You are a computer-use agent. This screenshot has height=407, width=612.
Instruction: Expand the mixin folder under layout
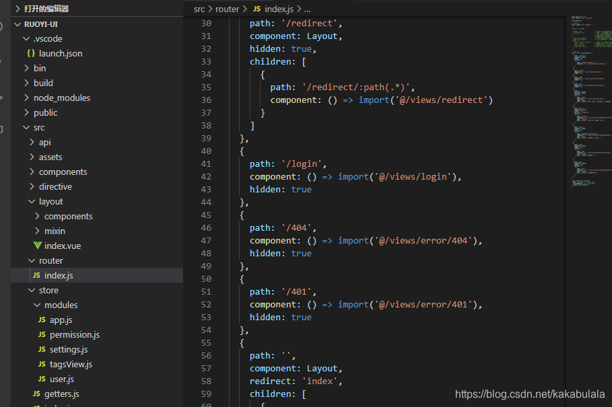pyautogui.click(x=38, y=231)
